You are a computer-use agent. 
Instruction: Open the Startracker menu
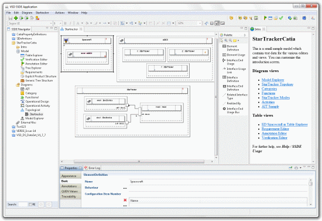pyautogui.click(x=42, y=12)
